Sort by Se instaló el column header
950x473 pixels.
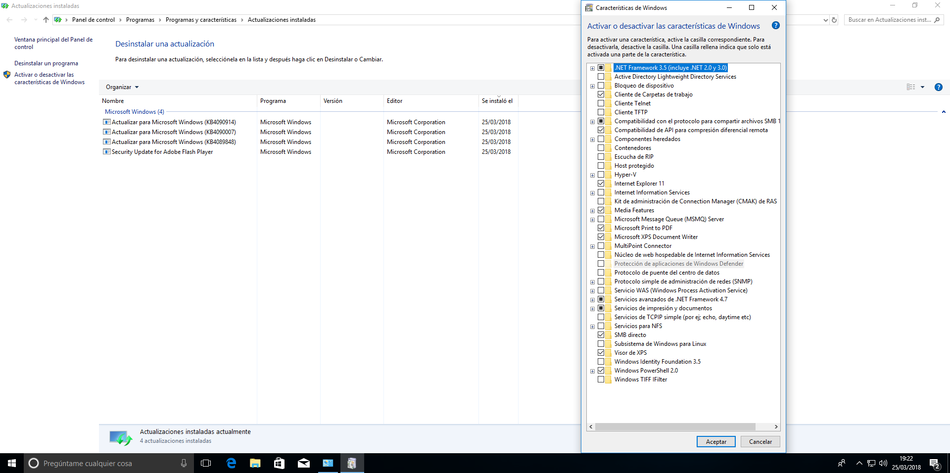[x=498, y=101]
